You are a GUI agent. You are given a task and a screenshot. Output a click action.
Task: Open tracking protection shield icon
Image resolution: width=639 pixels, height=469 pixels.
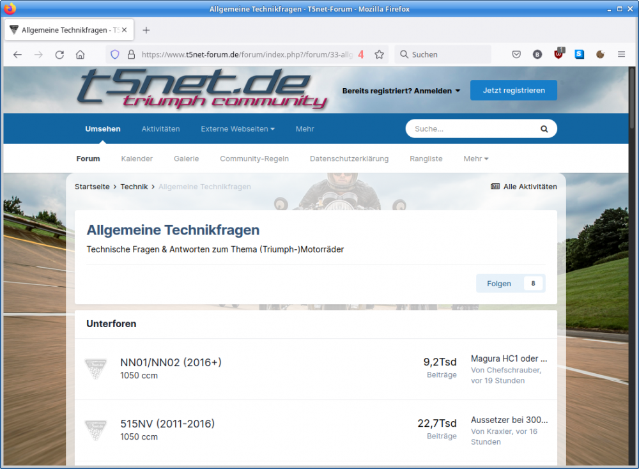[115, 55]
